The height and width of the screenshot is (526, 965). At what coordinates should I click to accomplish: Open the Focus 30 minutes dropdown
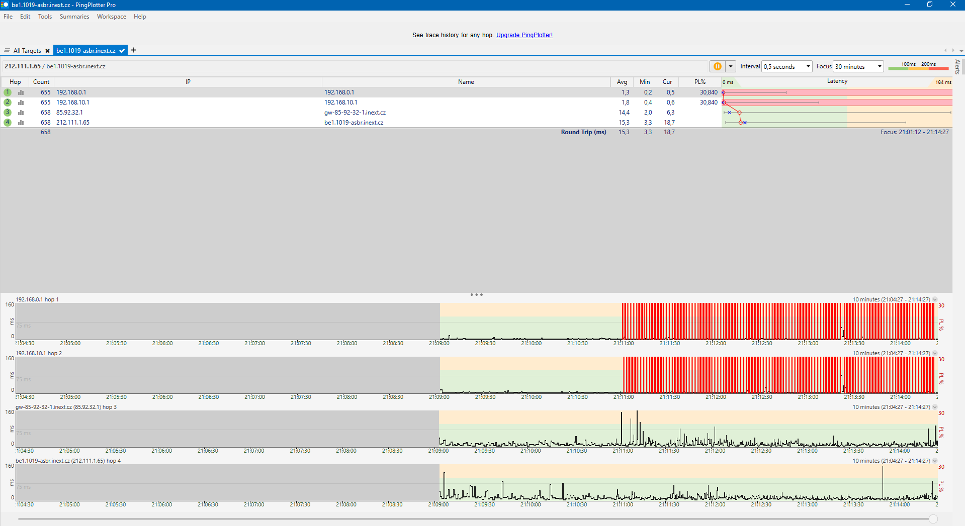tap(858, 66)
